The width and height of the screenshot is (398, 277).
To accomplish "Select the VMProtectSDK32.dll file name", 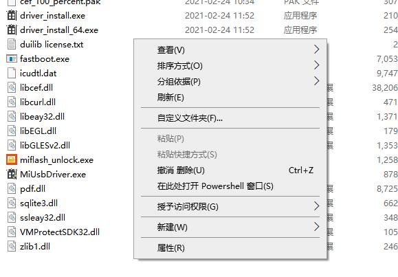I will 60,232.
